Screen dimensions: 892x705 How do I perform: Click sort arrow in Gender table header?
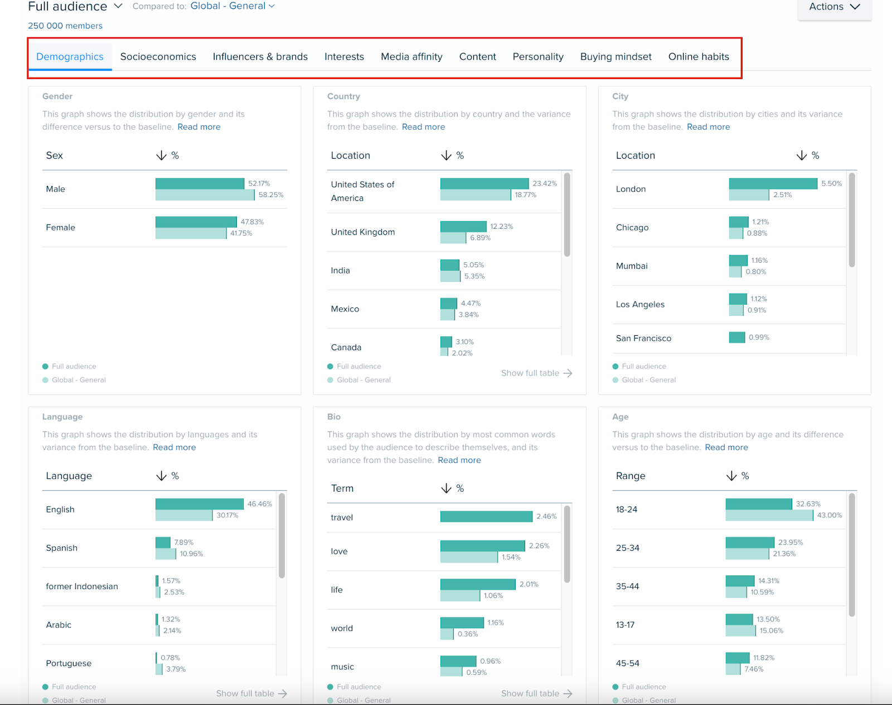coord(161,155)
